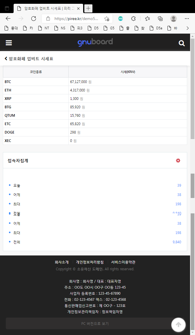Click the browser refresh icon
Image resolution: width=195 pixels, height=335 pixels.
[x=34, y=19]
